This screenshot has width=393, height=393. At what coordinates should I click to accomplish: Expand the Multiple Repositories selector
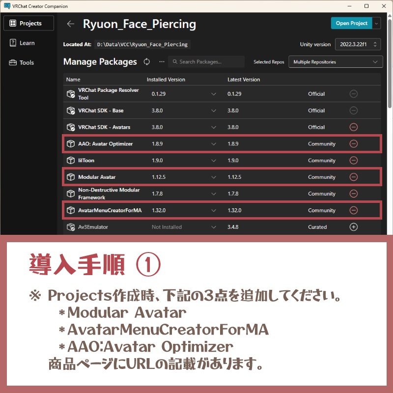(336, 62)
